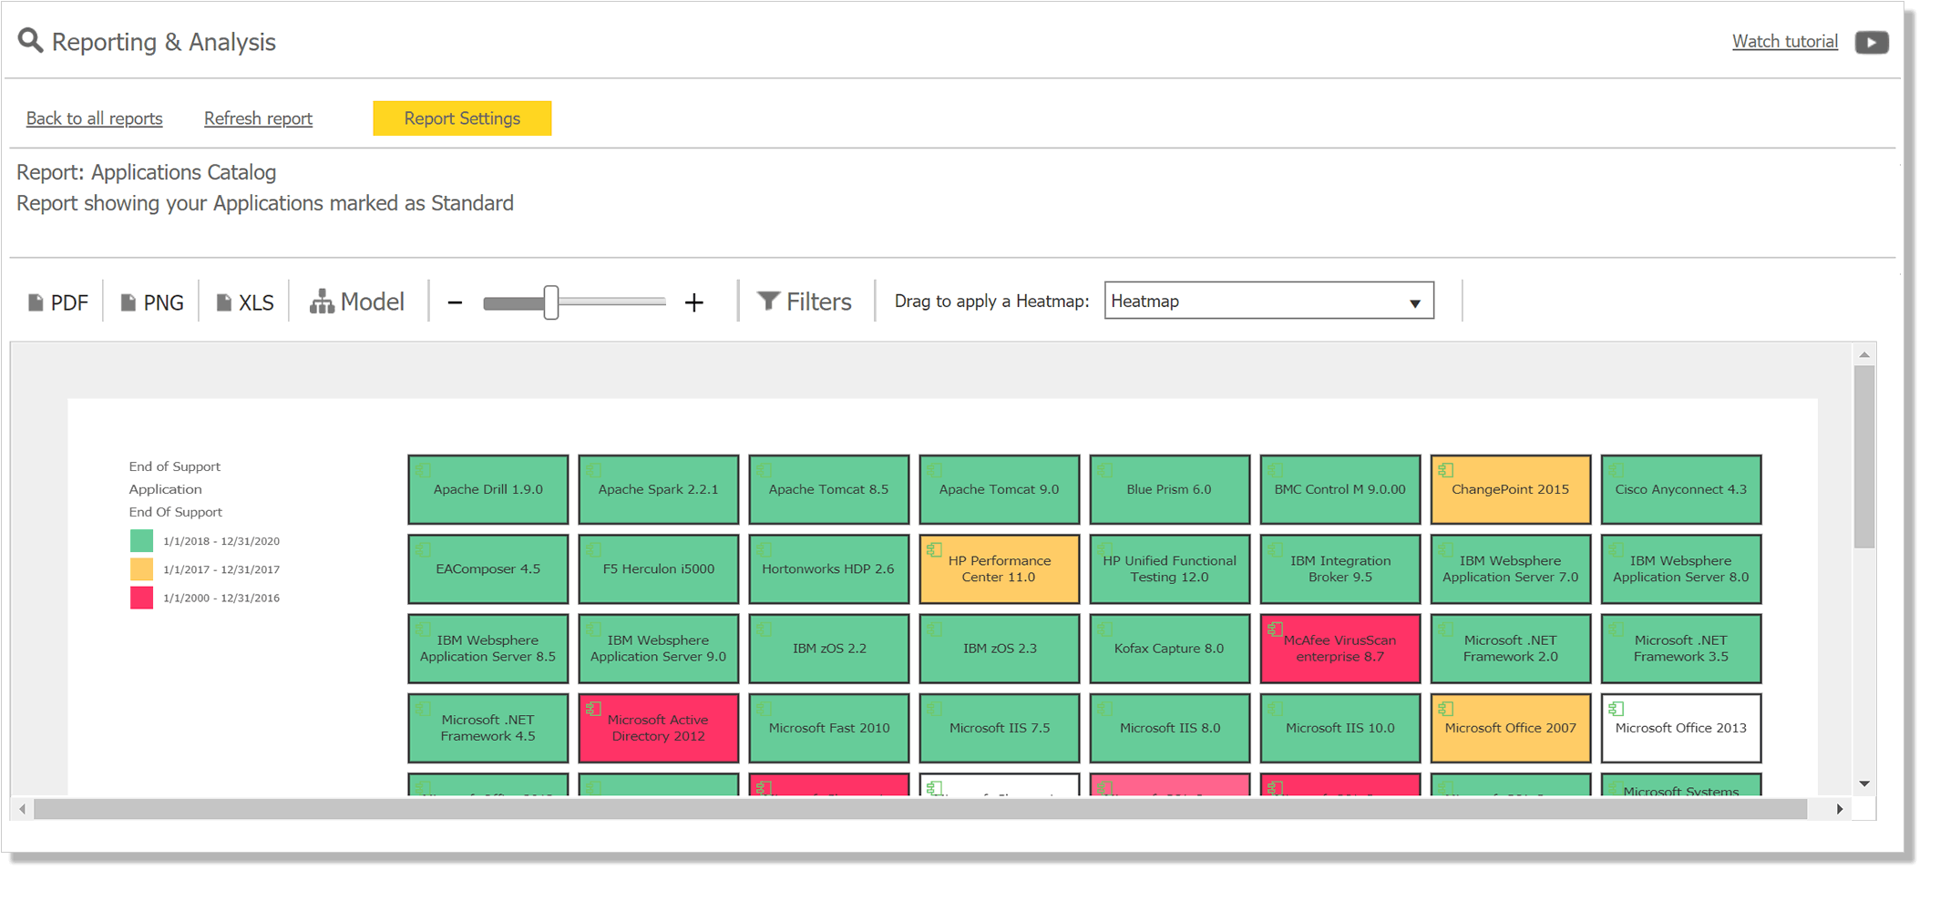Open the Model view

(357, 302)
